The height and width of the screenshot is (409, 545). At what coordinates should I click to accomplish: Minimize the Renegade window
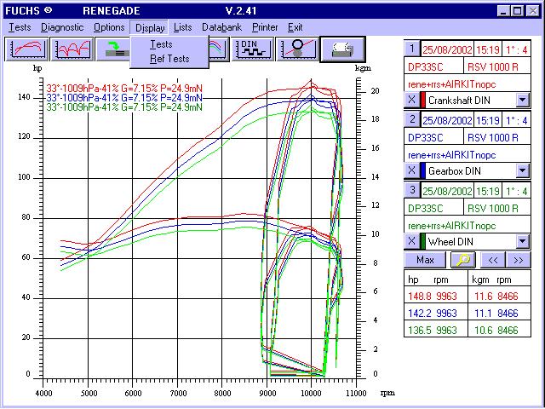pos(503,11)
